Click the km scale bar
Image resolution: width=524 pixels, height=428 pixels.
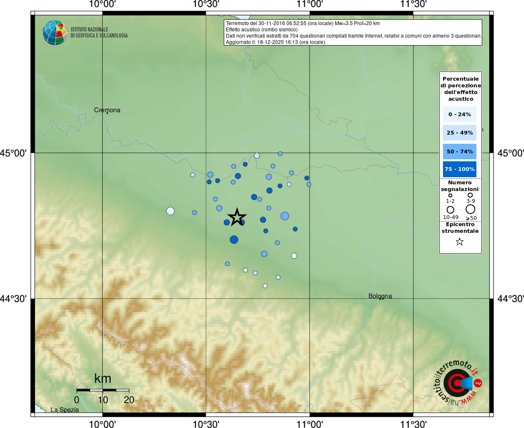pyautogui.click(x=103, y=390)
